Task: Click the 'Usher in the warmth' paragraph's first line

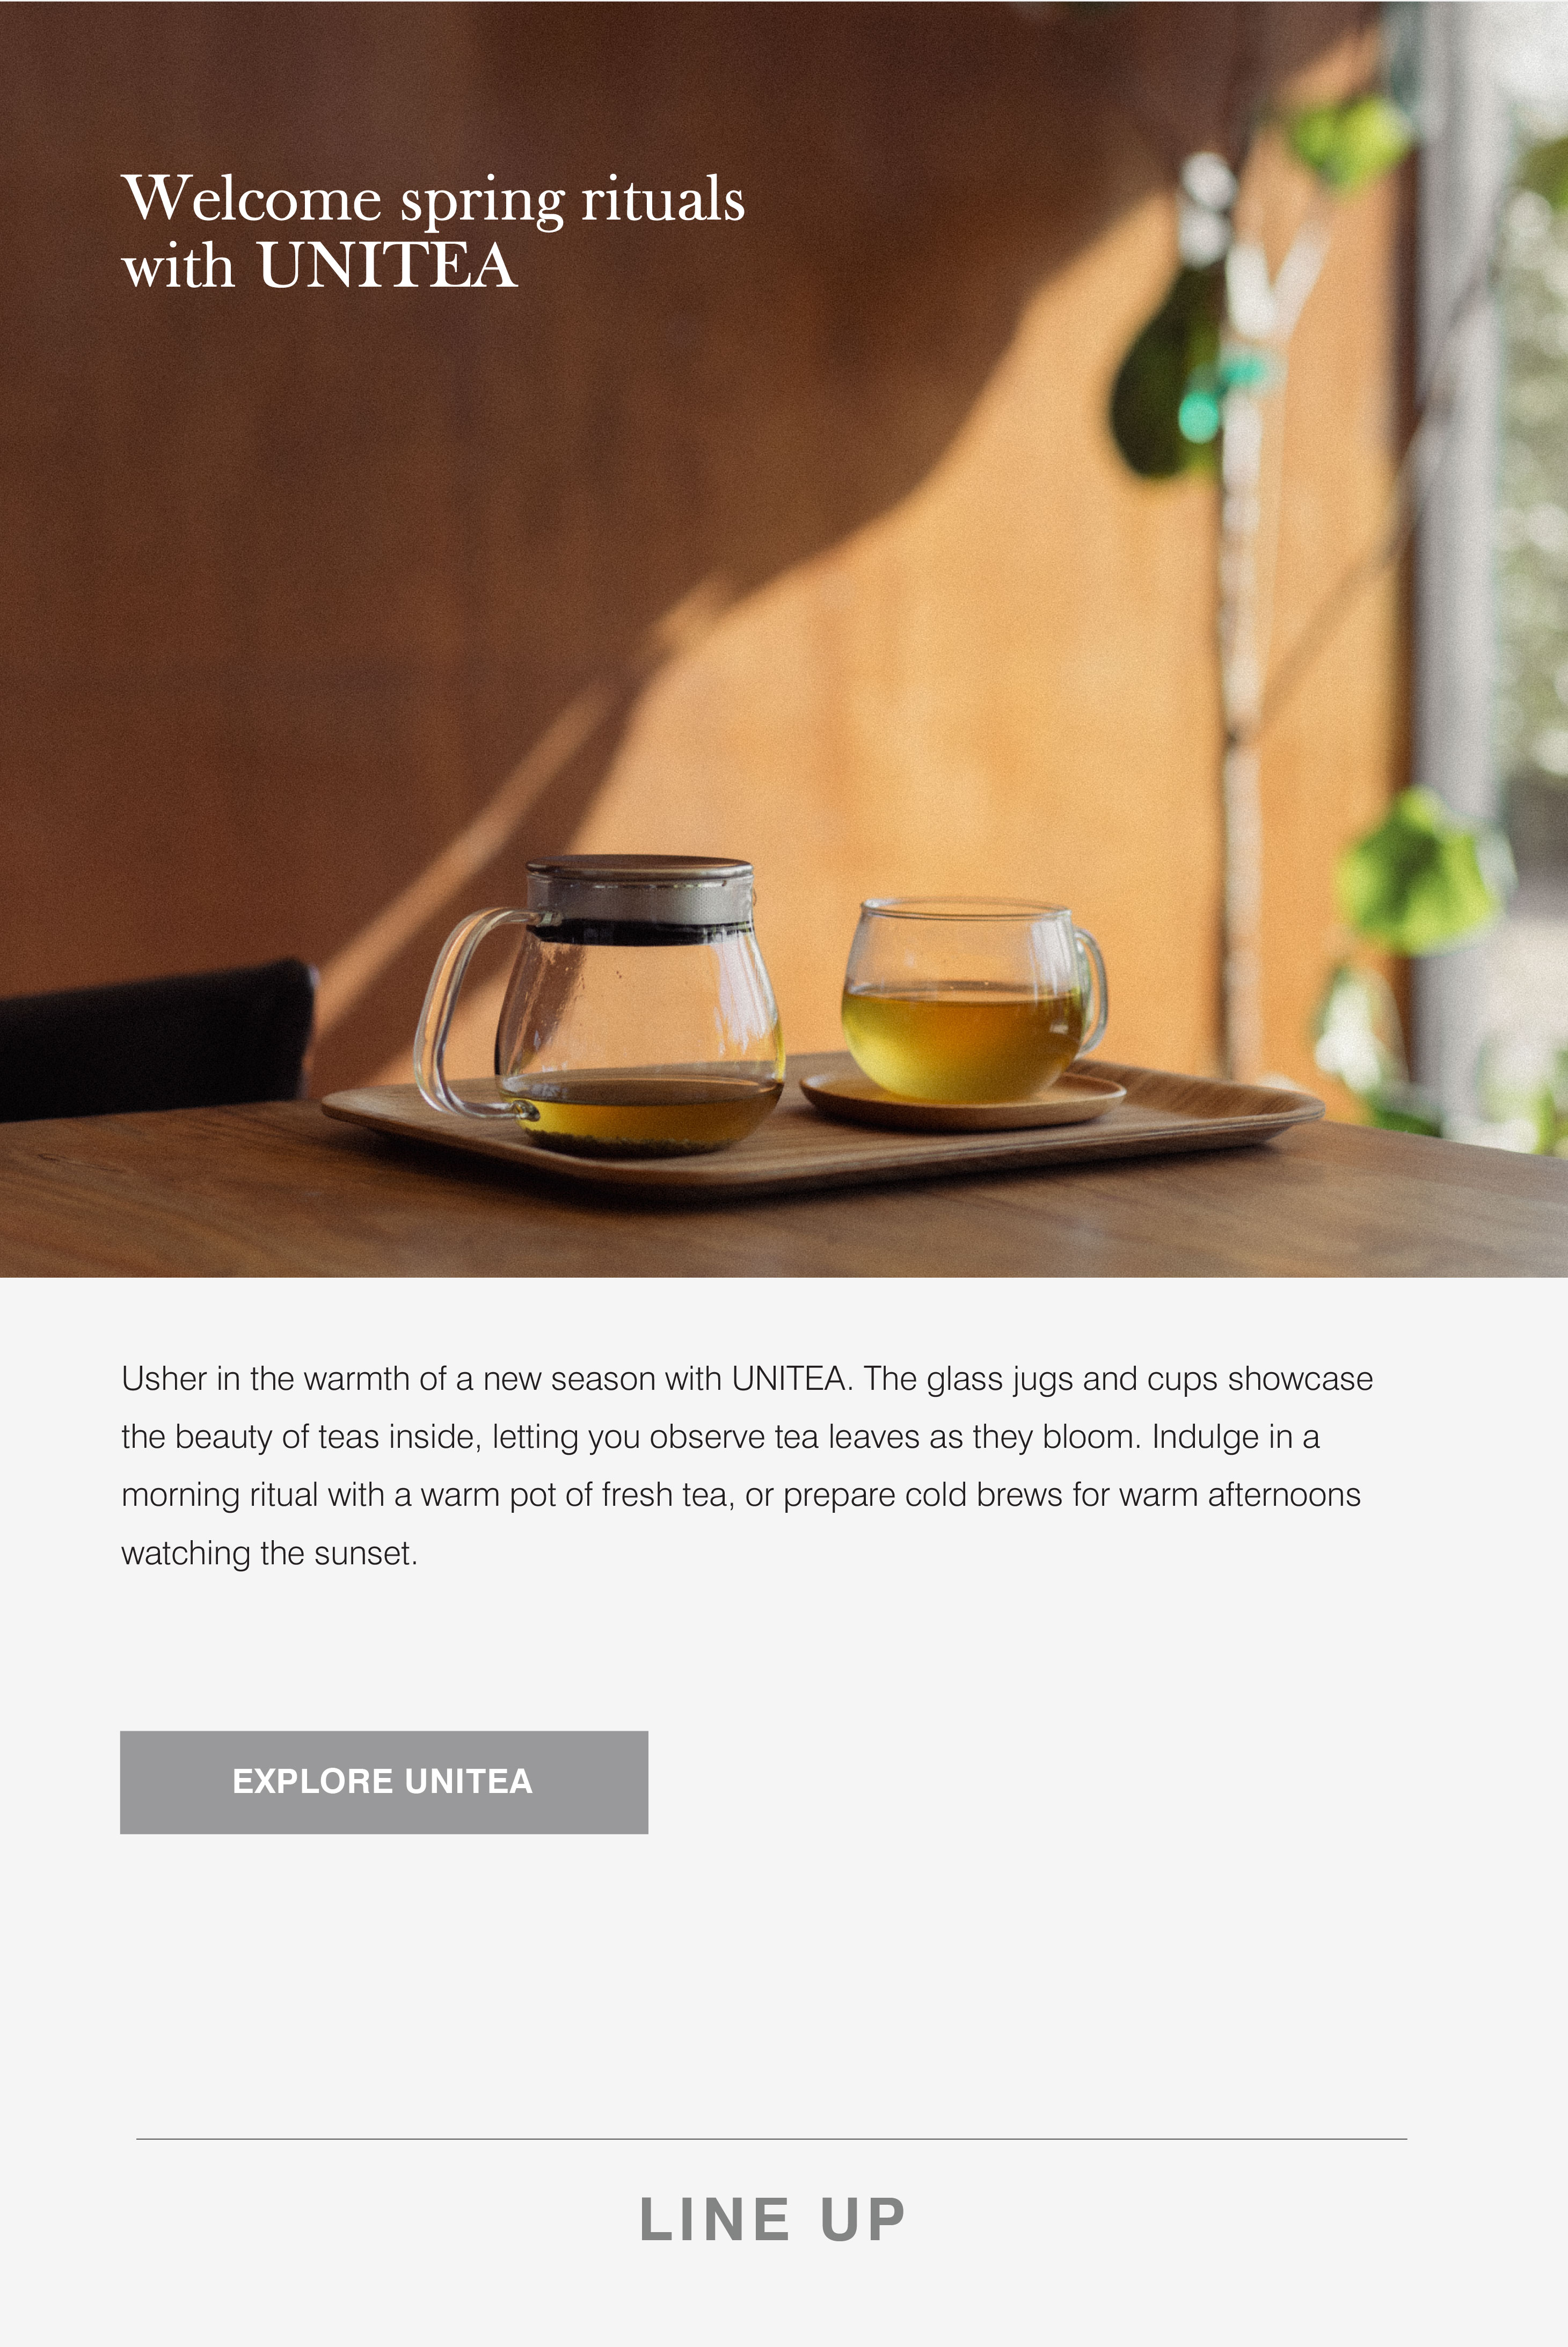Action: (x=747, y=1378)
